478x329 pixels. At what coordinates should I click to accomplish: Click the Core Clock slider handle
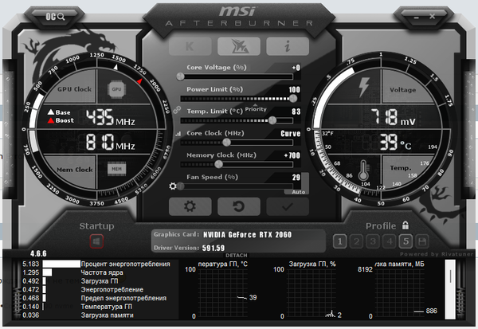click(x=226, y=142)
